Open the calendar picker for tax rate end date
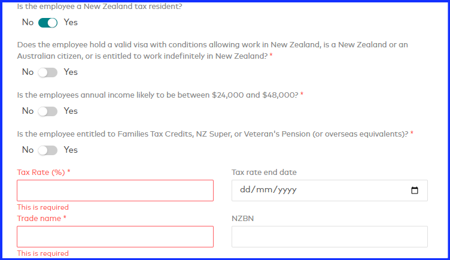The width and height of the screenshot is (450, 260). [415, 190]
